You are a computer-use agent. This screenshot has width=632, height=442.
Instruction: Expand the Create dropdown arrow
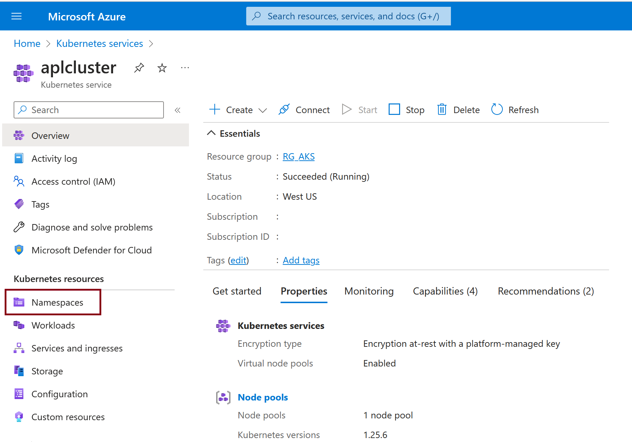click(x=263, y=110)
